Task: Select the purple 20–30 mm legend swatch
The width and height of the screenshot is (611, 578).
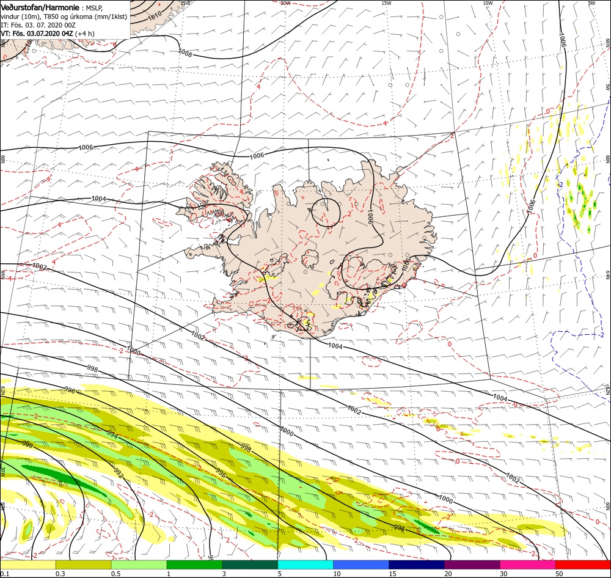Action: click(x=472, y=565)
